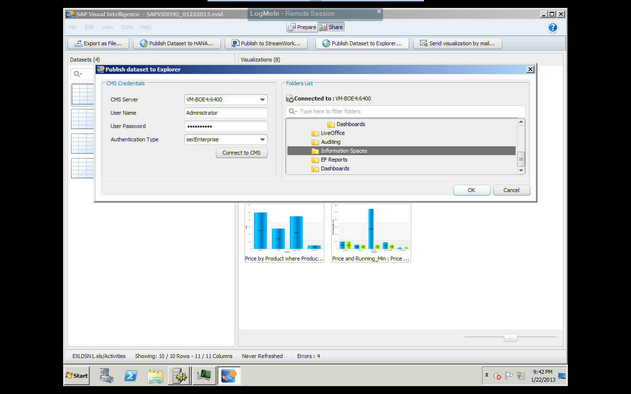Expand the Authentication Type dropdown
The width and height of the screenshot is (631, 394).
click(263, 139)
